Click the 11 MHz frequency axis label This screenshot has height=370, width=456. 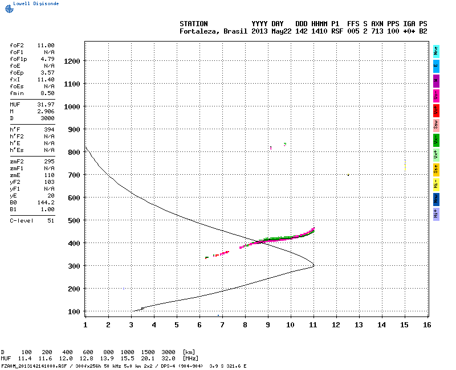tap(313, 325)
